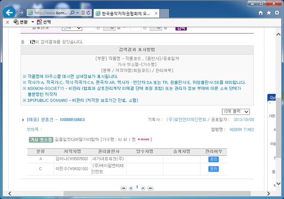Click horizontal scrollbar right arrow

pos(268,194)
